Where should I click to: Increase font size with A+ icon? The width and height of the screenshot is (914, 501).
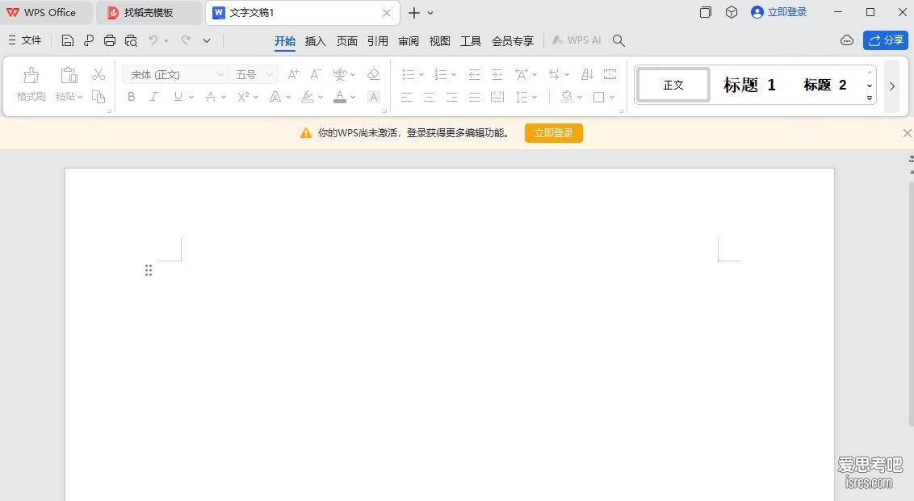[293, 74]
